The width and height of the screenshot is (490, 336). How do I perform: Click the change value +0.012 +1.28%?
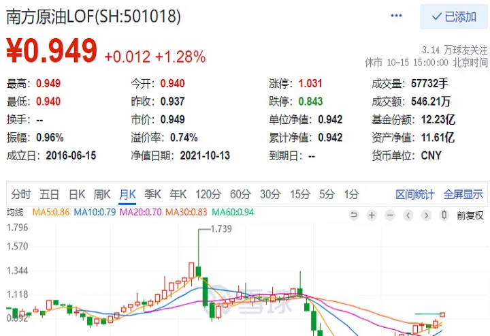[x=155, y=57]
